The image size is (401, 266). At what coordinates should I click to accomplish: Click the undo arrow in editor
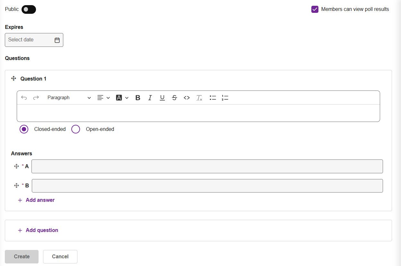[x=24, y=98]
